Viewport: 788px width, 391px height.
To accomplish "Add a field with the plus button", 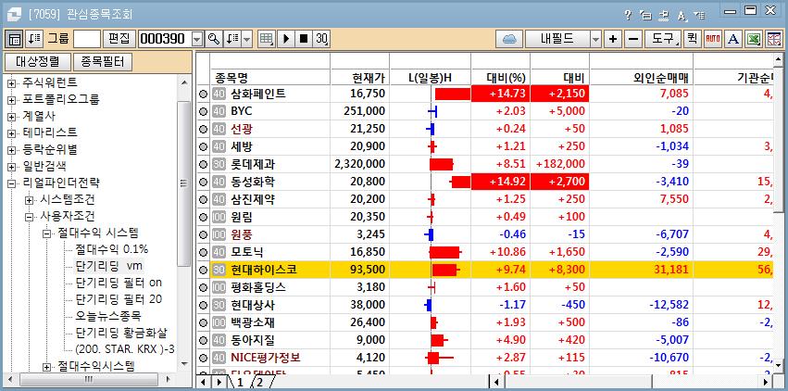I will 612,39.
